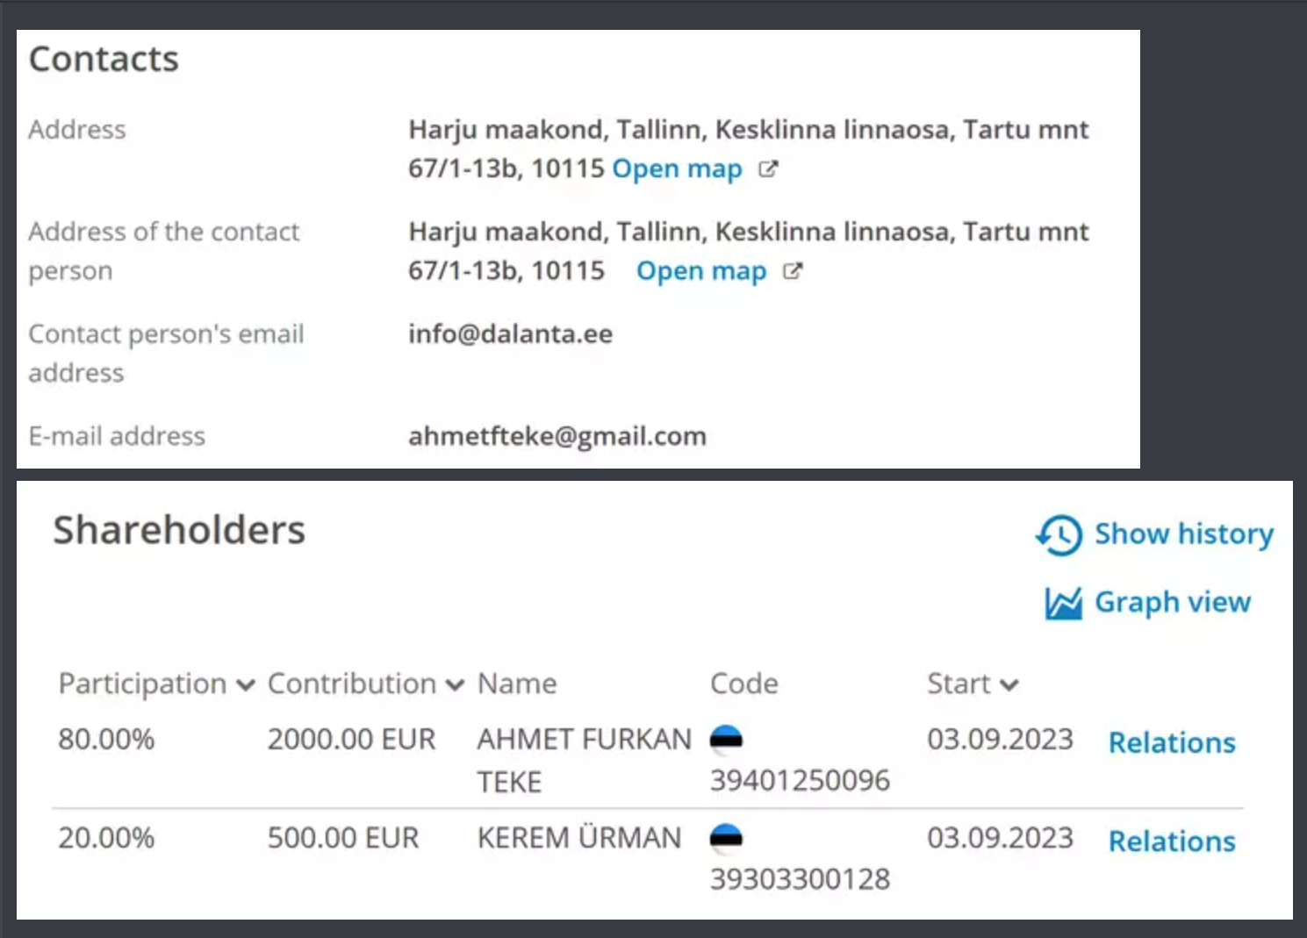
Task: Open map for the company Address
Action: click(x=677, y=168)
